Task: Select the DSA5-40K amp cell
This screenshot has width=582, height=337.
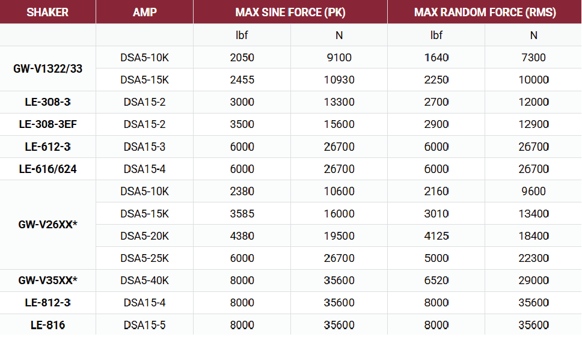Action: coord(144,281)
